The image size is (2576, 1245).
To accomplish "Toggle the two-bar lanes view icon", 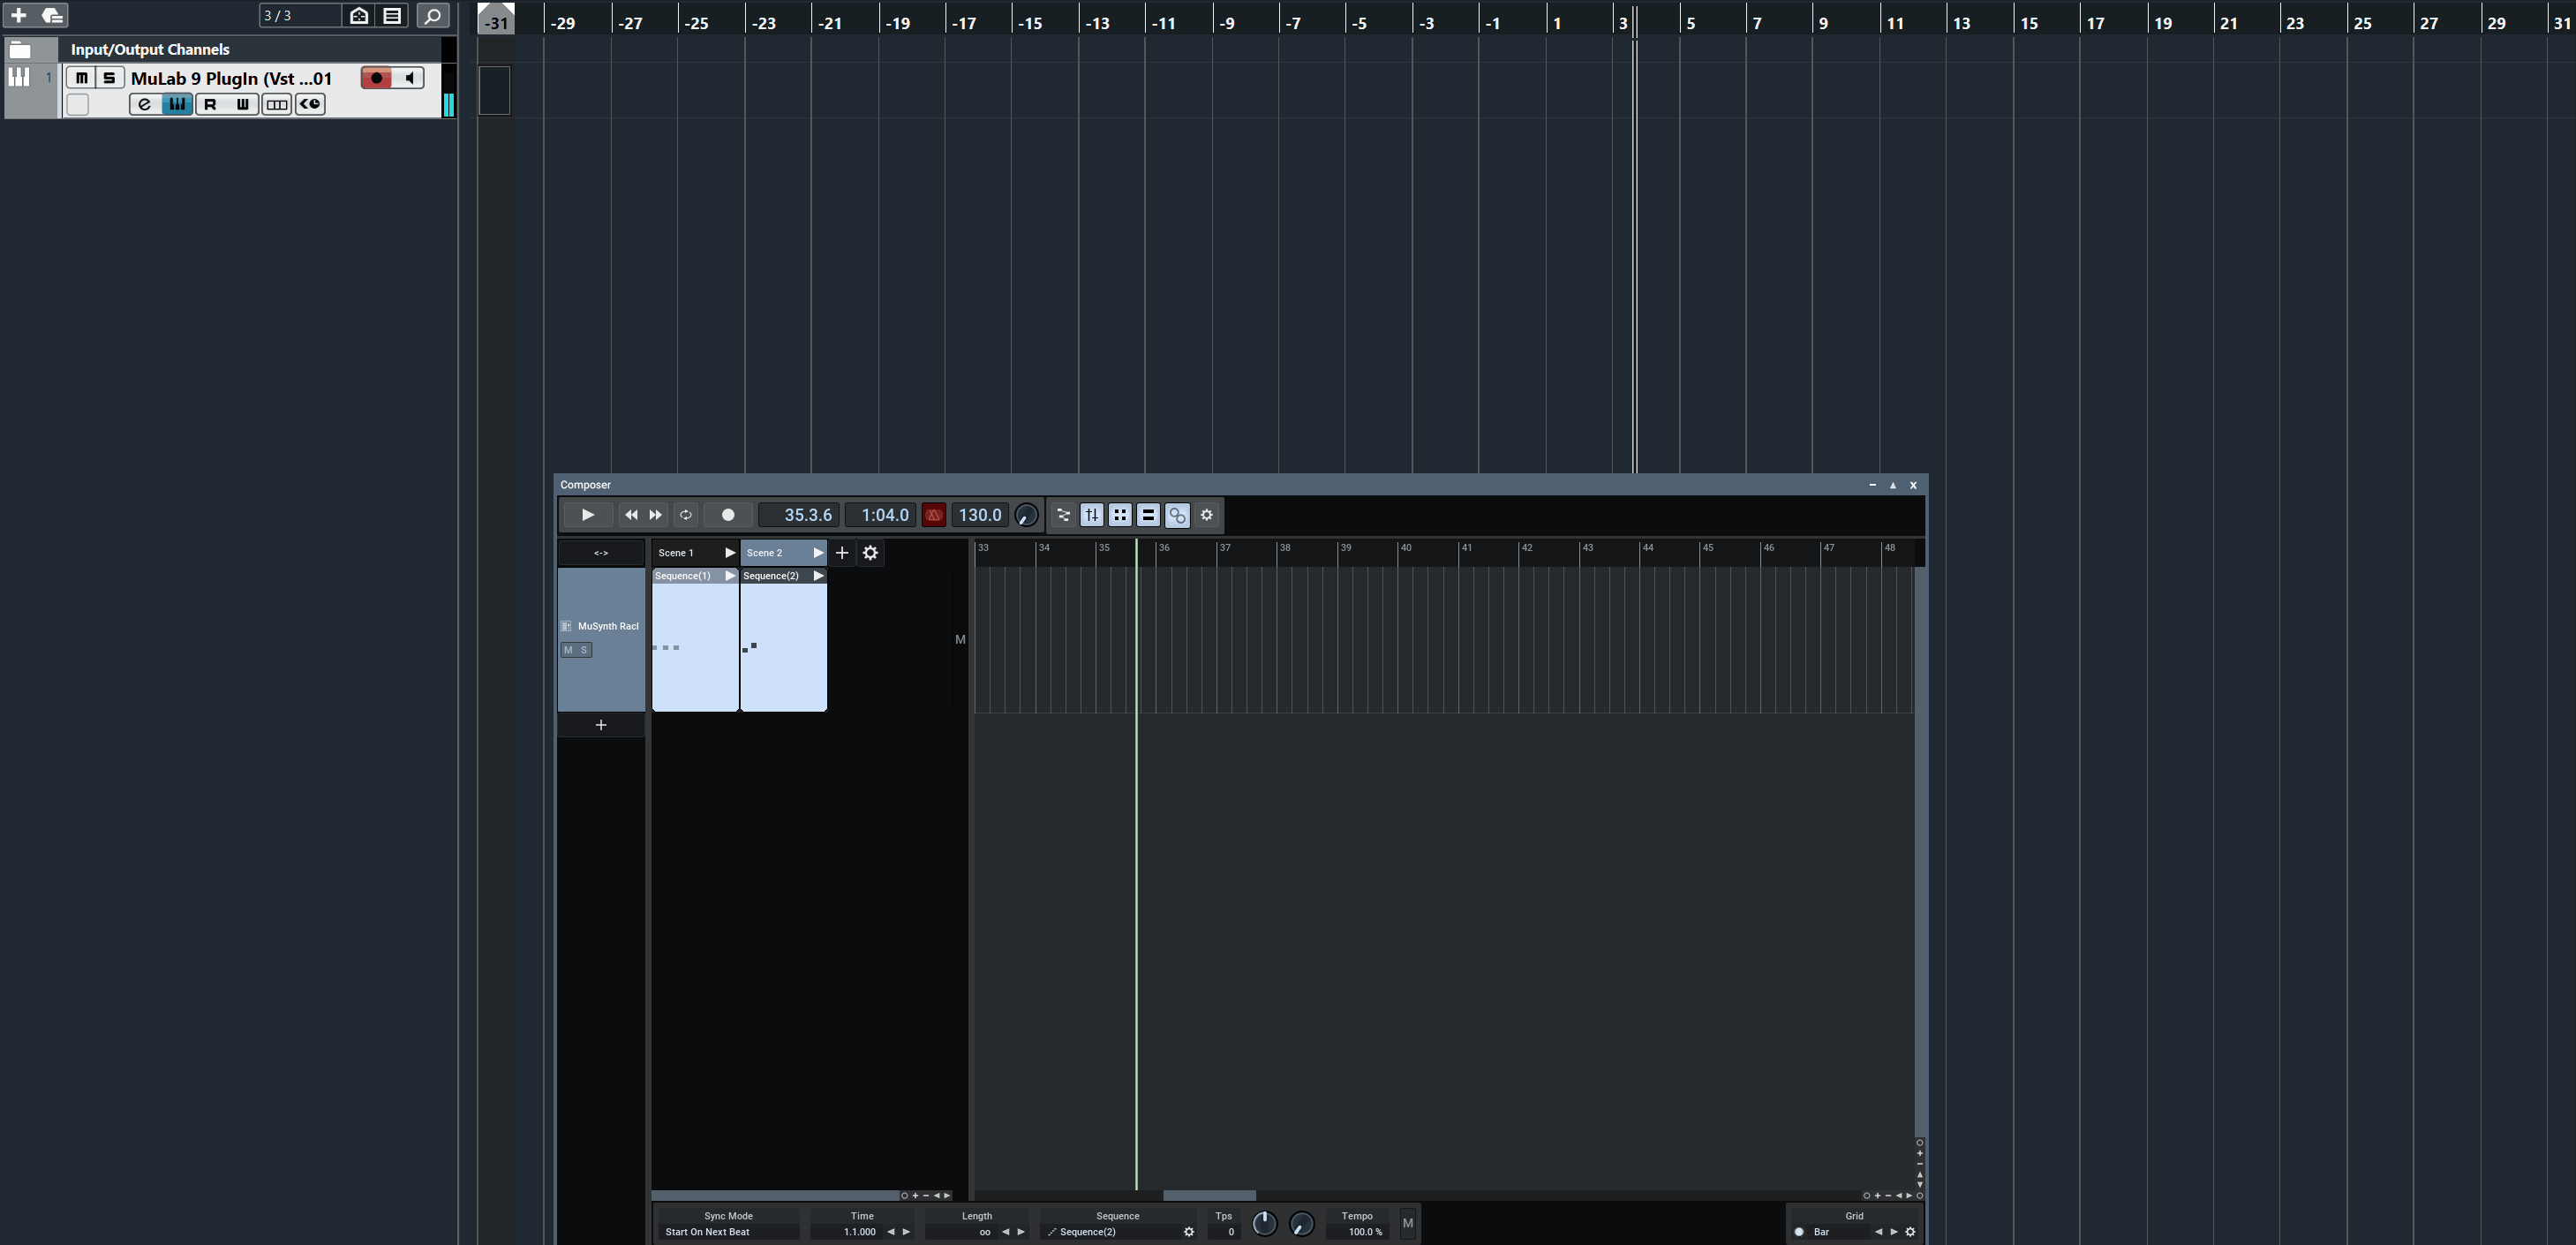I will tap(1149, 515).
